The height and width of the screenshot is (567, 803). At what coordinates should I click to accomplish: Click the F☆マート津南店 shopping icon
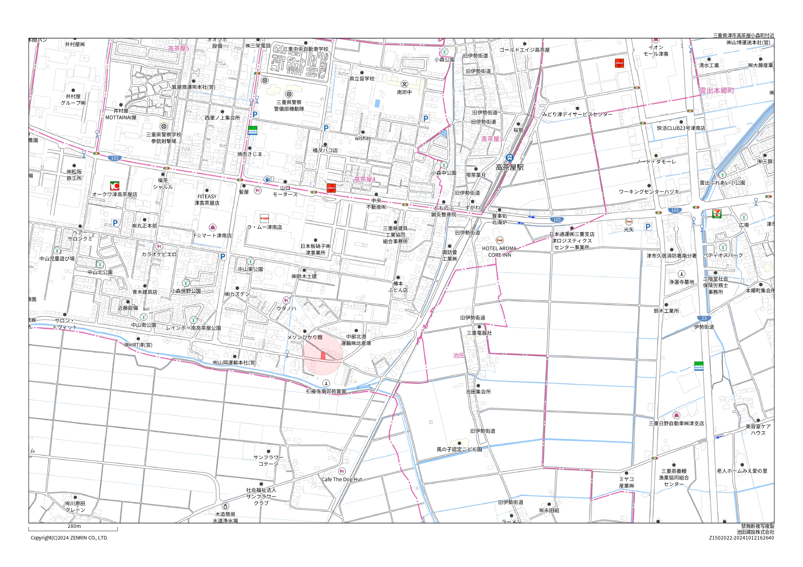tap(212, 228)
